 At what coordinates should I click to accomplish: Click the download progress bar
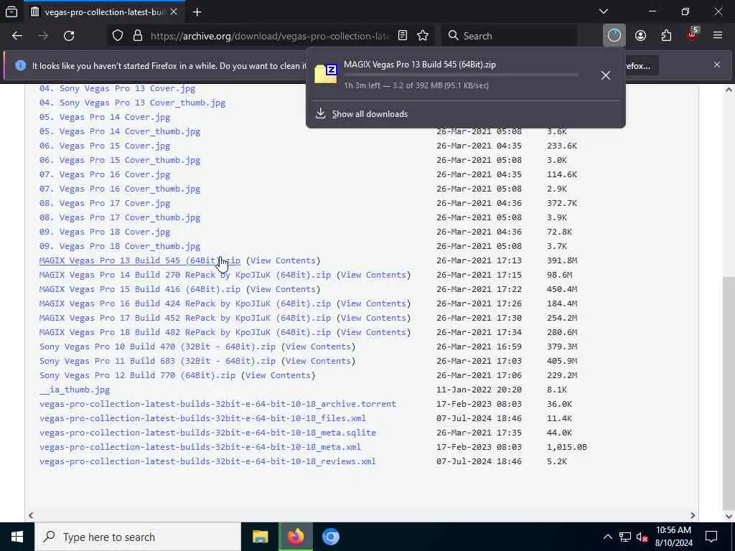click(x=462, y=75)
